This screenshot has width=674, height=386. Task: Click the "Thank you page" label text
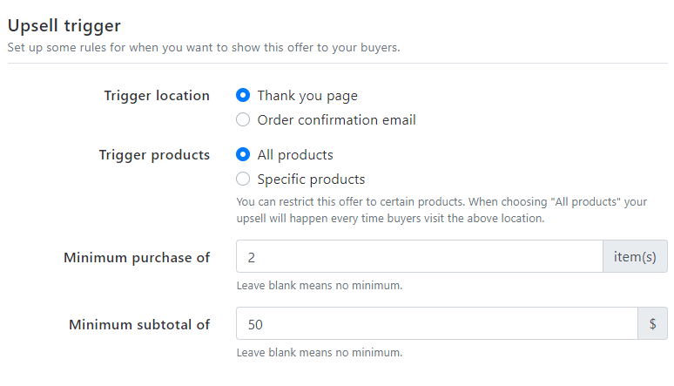pos(307,96)
